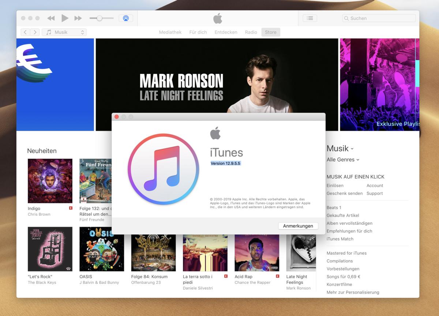Switch to the Für dich tab
439x316 pixels.
pyautogui.click(x=198, y=32)
